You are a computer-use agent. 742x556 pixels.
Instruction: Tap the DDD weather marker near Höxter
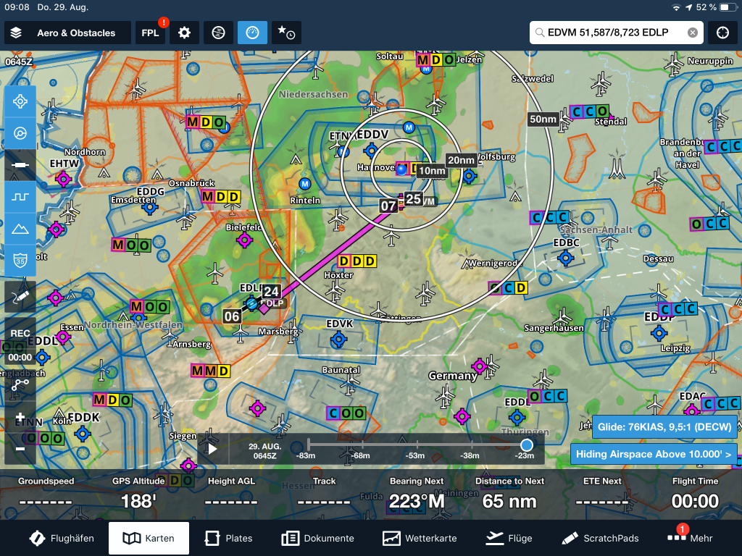tap(357, 261)
